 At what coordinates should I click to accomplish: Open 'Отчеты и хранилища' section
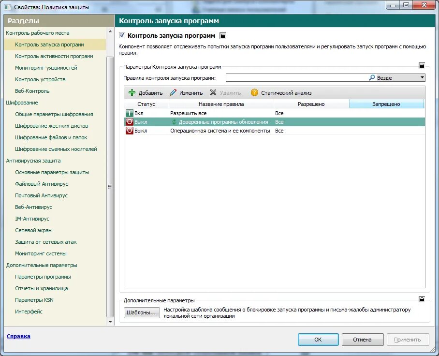click(42, 288)
